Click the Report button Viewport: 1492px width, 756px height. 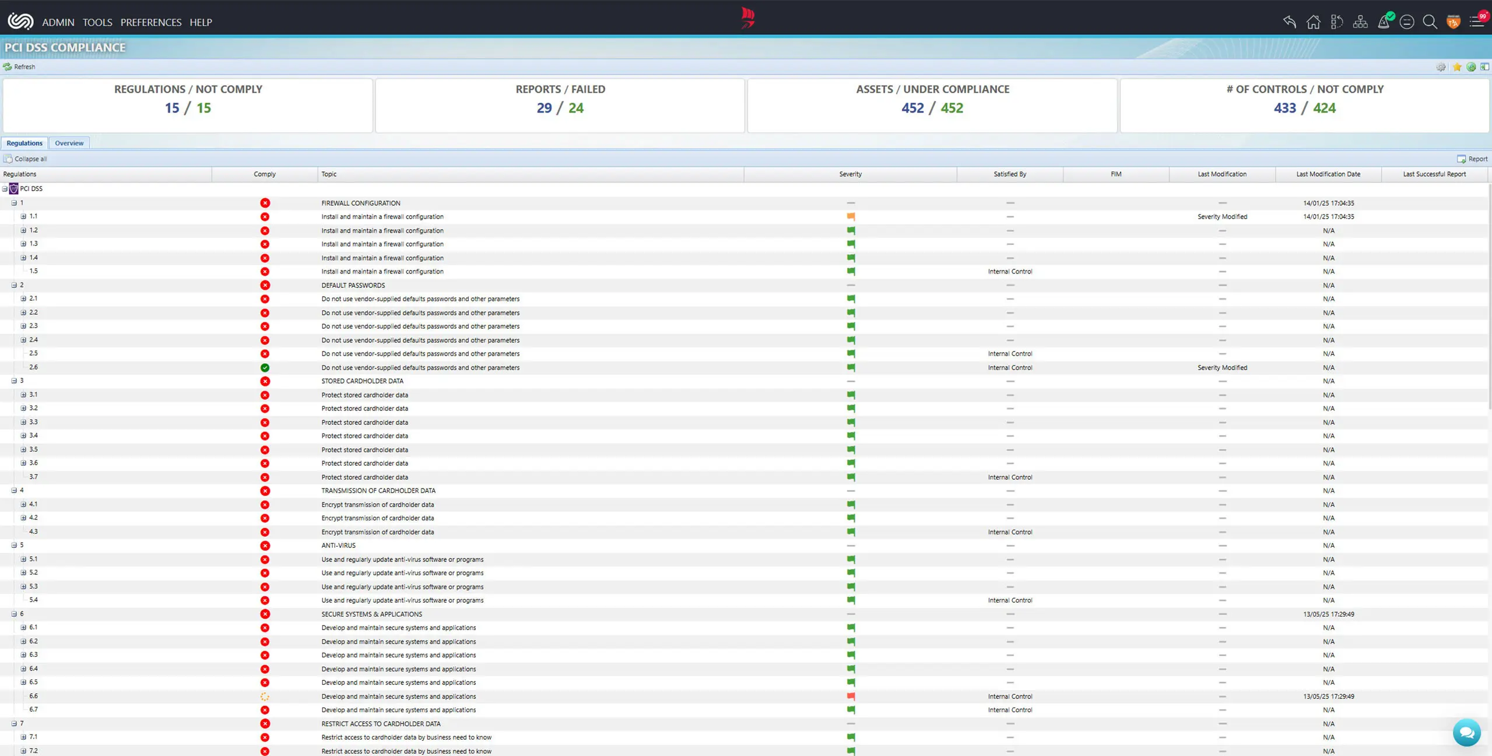coord(1472,159)
